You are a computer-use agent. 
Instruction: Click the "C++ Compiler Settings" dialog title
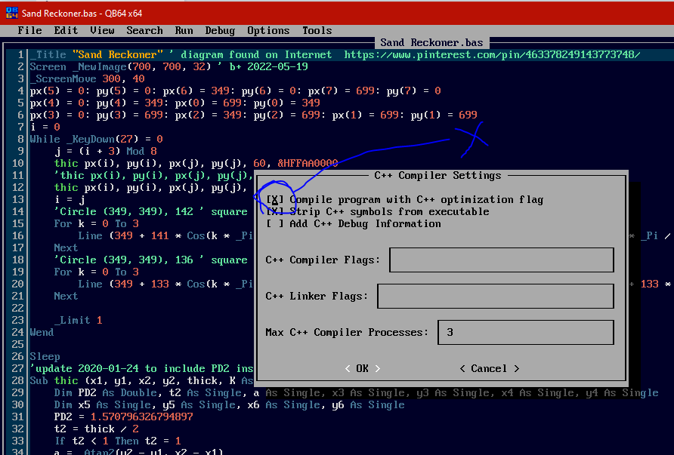[x=437, y=175]
